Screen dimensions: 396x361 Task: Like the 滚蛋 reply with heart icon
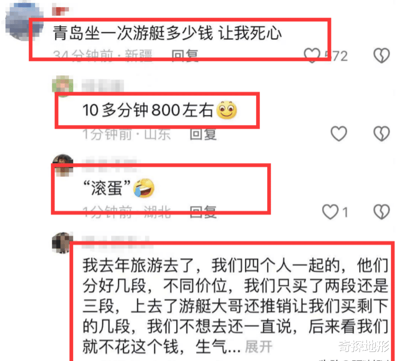tap(330, 212)
